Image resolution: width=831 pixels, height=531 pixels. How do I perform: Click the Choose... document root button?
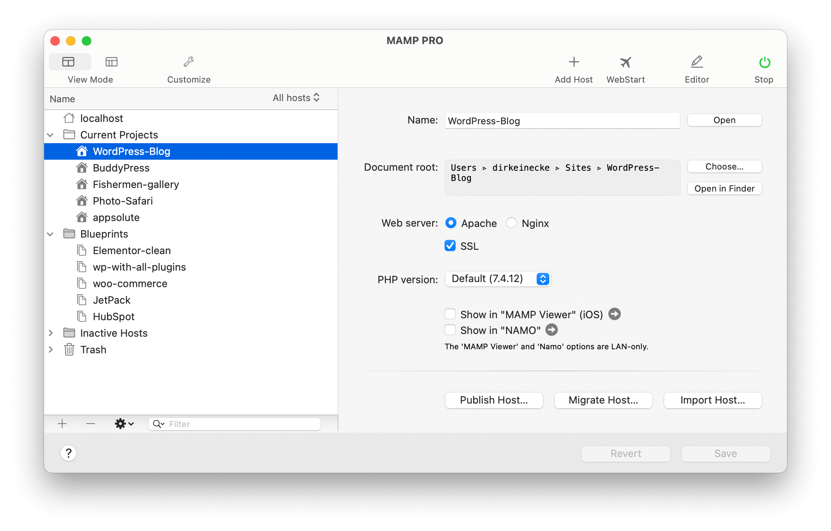coord(724,166)
